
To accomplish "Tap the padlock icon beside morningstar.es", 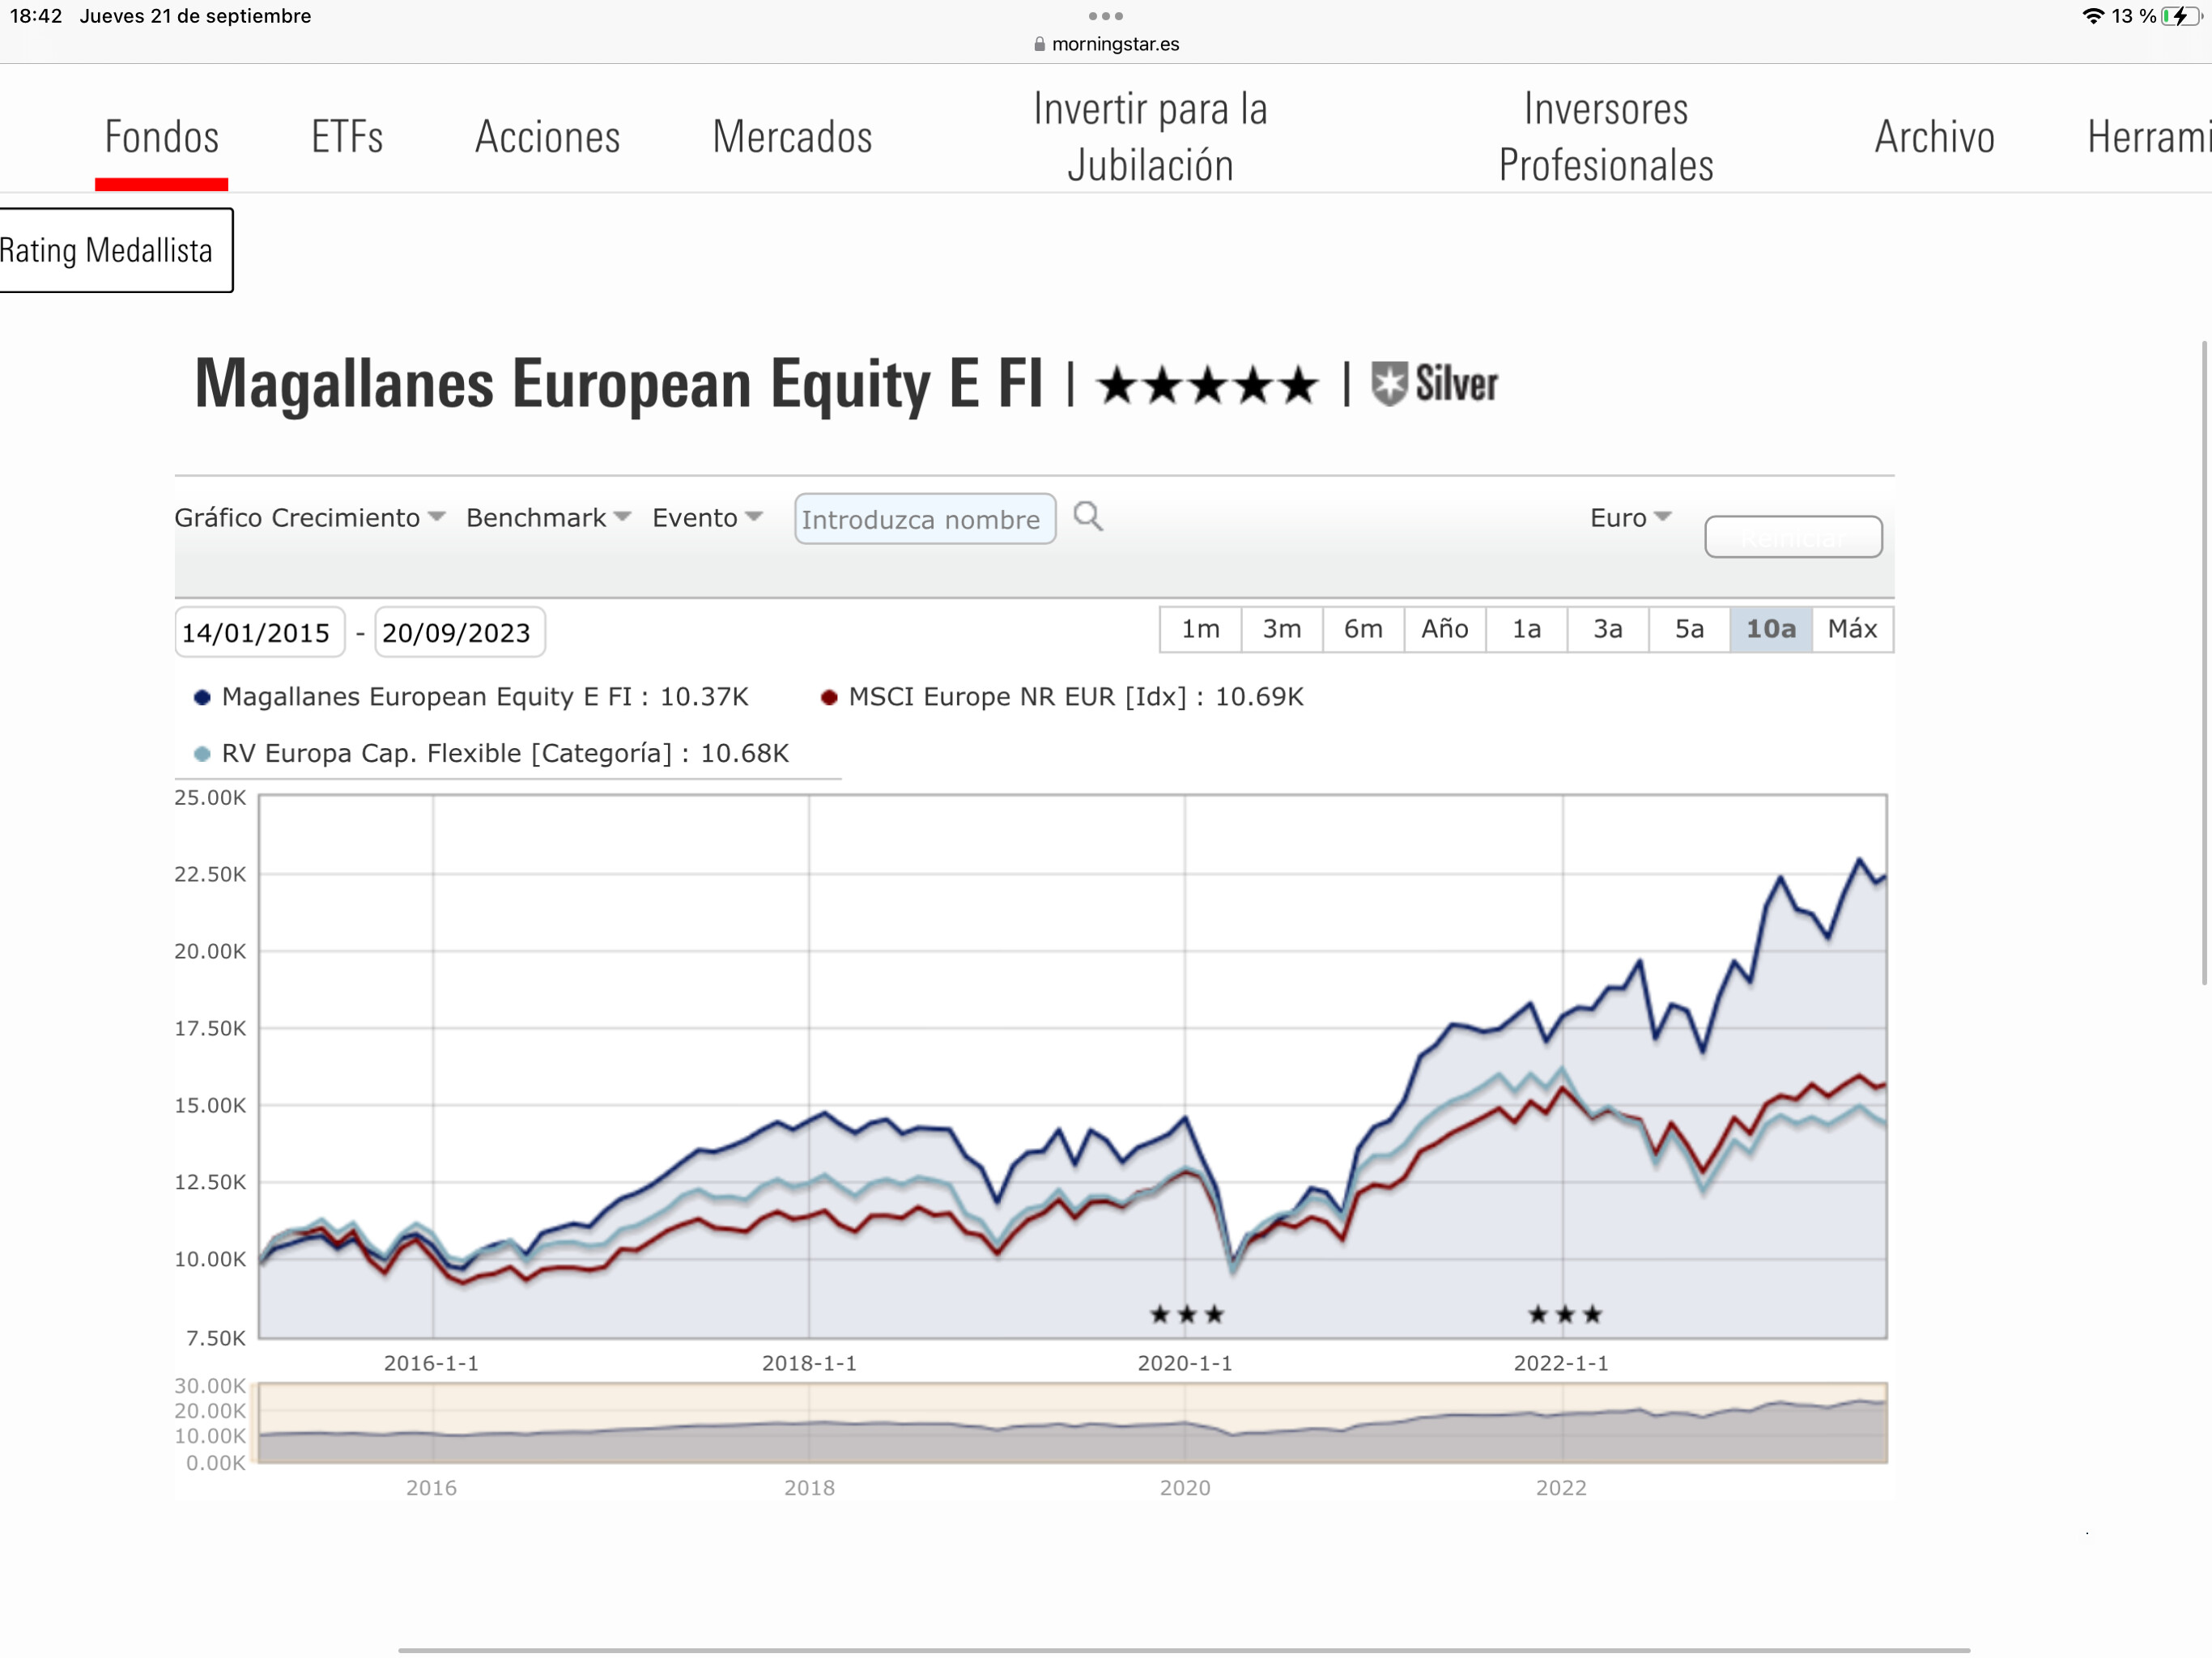I will (x=1039, y=44).
